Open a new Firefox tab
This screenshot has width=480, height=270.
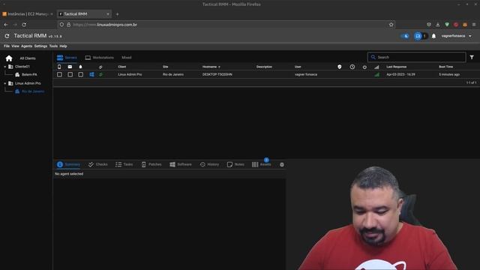coord(117,14)
